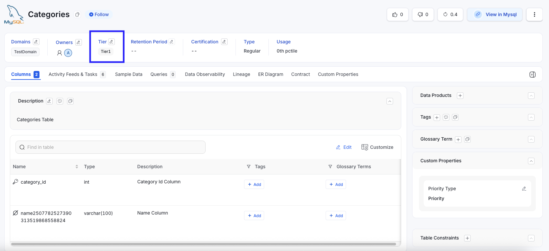
Task: Open Lineage tab
Action: [x=241, y=75]
